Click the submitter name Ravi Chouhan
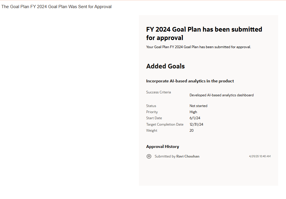The width and height of the screenshot is (286, 199). pyautogui.click(x=188, y=156)
